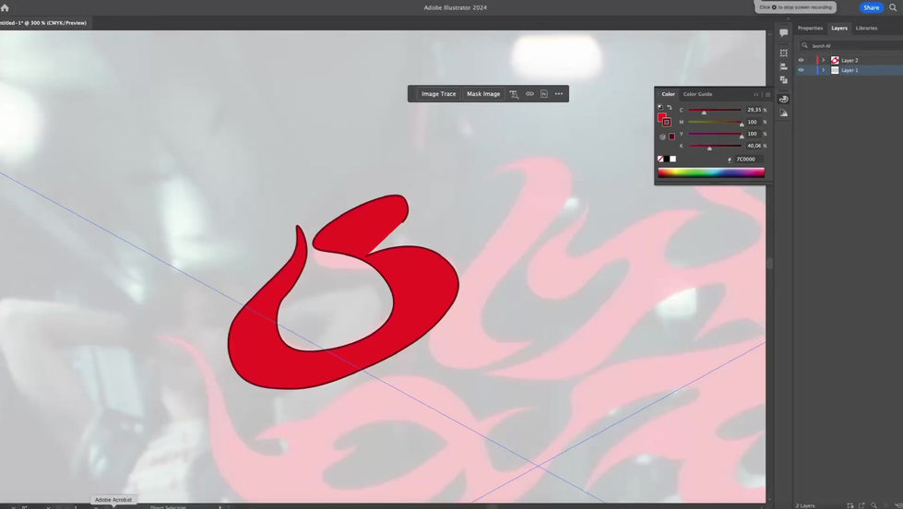The height and width of the screenshot is (509, 903).
Task: Open the Color panel menu icon
Action: pyautogui.click(x=767, y=94)
